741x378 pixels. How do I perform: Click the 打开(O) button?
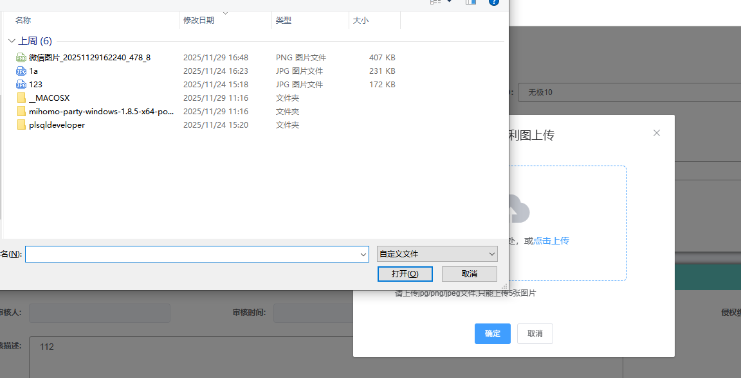click(x=405, y=274)
